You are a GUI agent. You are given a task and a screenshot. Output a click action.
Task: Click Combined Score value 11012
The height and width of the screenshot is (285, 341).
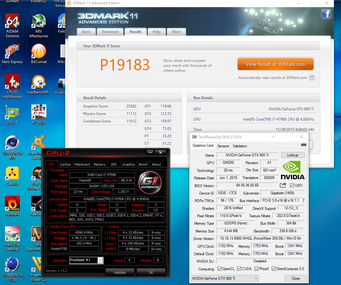(131, 121)
